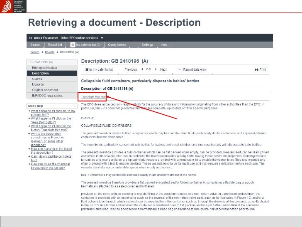Viewport: 302px width, 227px height.
Task: Open help about "Translate this text" button
Action: 51,128
